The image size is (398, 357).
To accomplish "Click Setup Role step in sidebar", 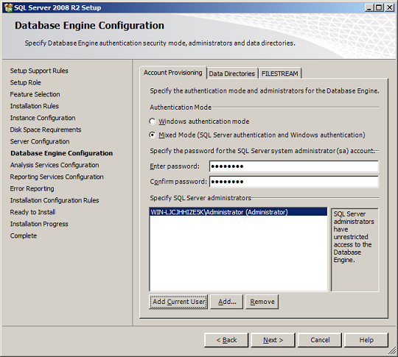I will click(25, 82).
